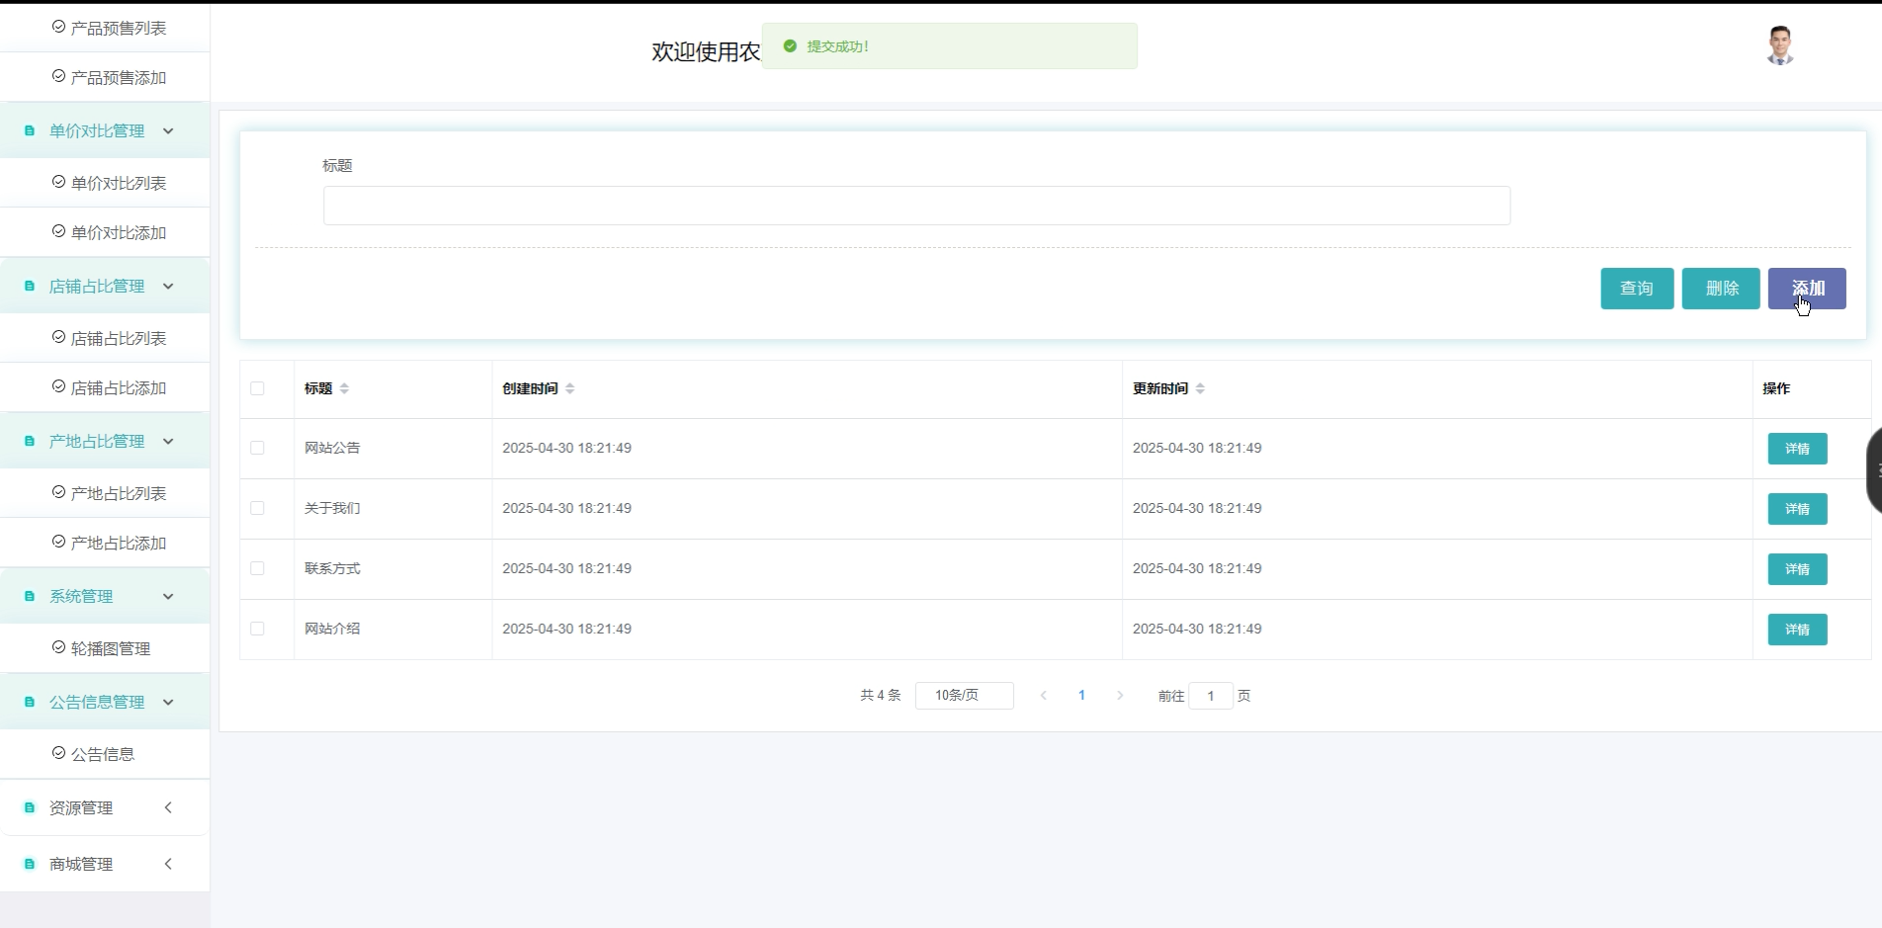Open 产品预售列表 menu item
Image resolution: width=1882 pixels, height=928 pixels.
(105, 28)
